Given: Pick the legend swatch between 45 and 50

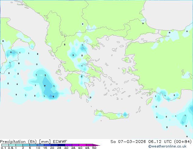Looking at the screenshot, I should (89, 145).
